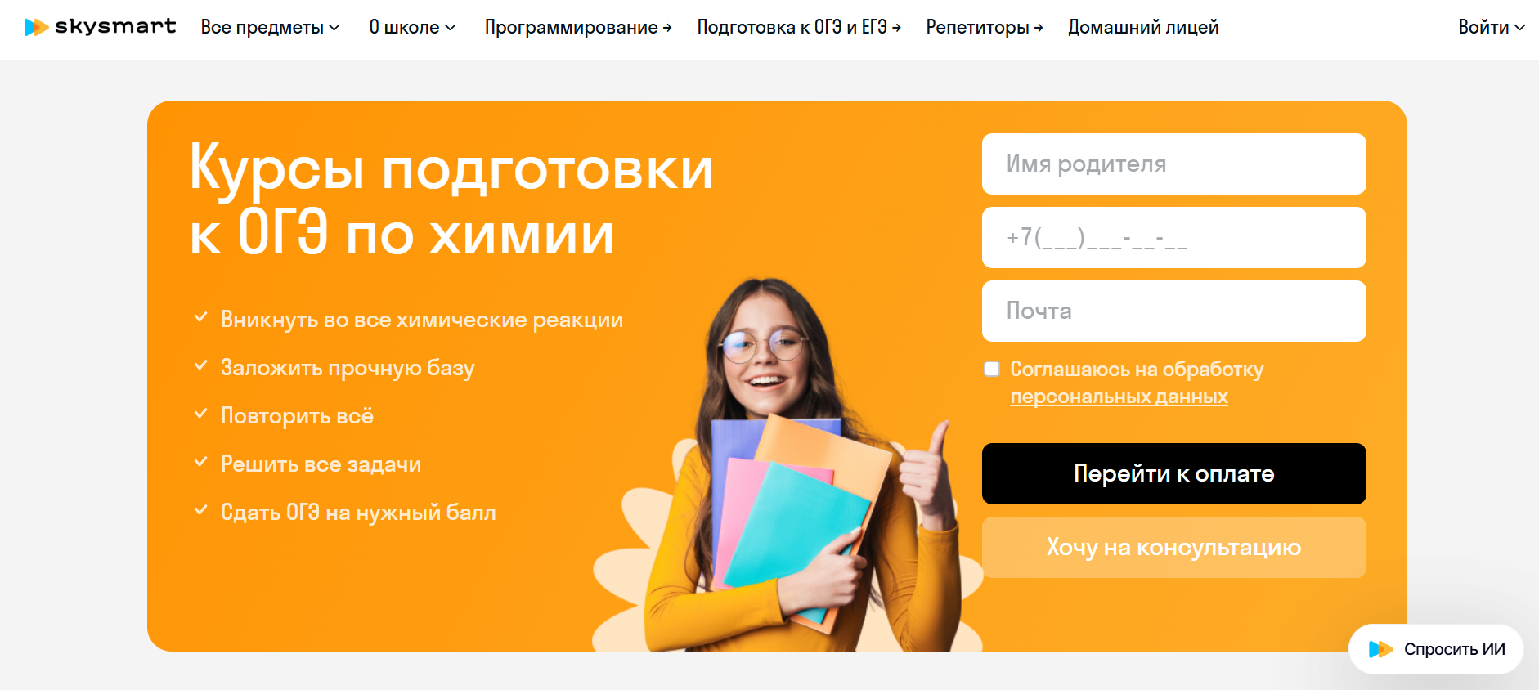Click the Хочу на консультацию button

coord(1173,547)
